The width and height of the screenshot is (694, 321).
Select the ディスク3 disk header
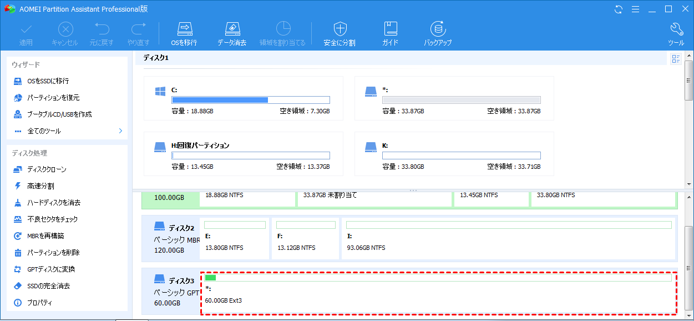pyautogui.click(x=171, y=291)
